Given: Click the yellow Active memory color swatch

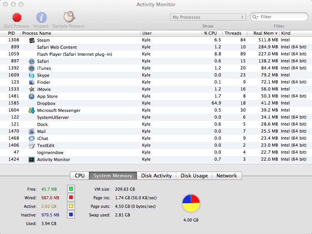Looking at the screenshot, I should (x=71, y=206).
